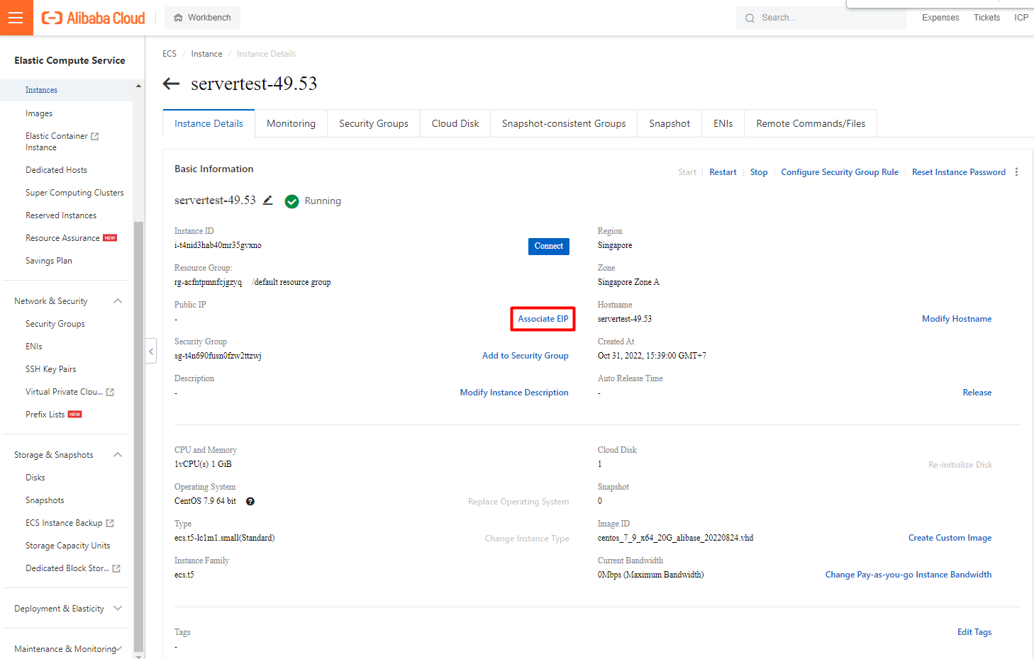Screen dimensions: 1034x659
Task: Click the Operating System help question icon
Action: tap(250, 502)
